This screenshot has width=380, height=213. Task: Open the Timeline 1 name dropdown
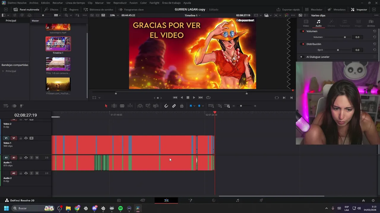192,15
